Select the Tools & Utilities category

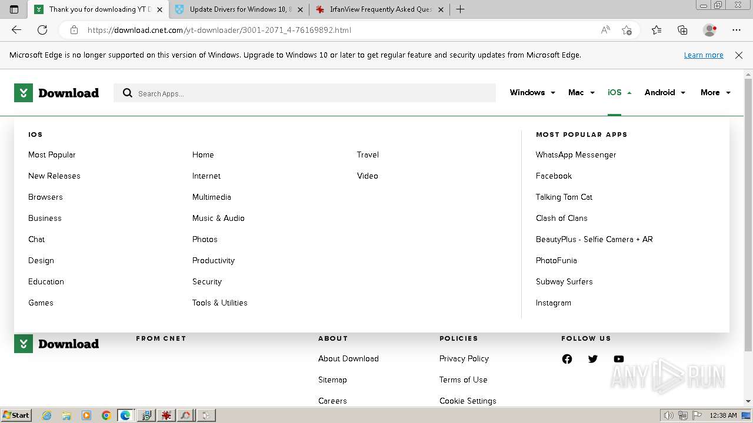pyautogui.click(x=219, y=303)
